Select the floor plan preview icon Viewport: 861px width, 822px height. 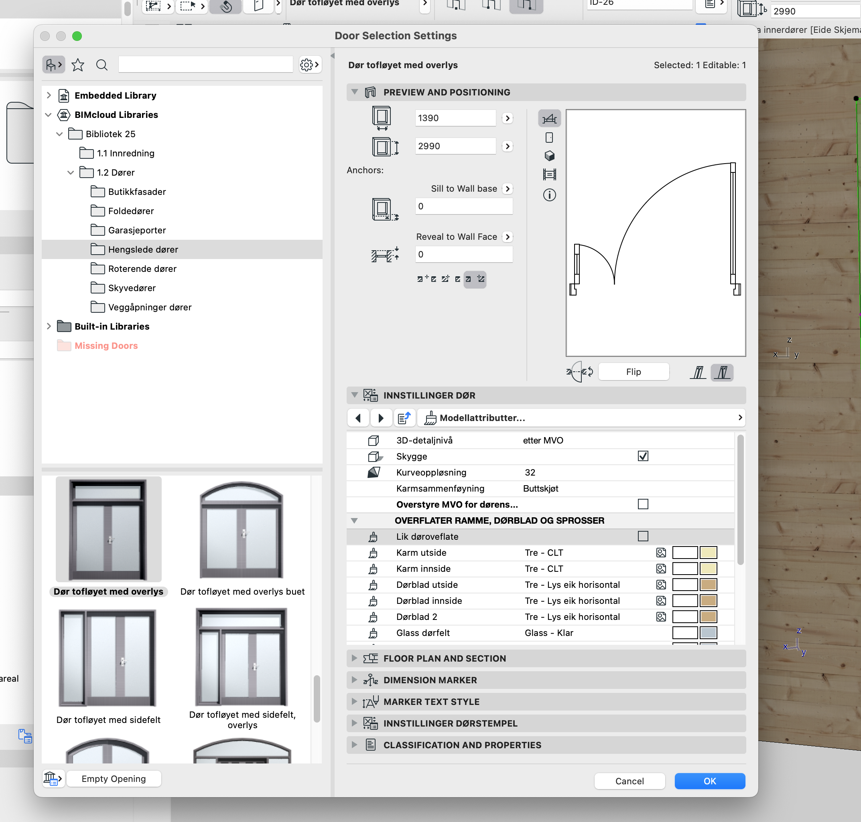point(549,119)
